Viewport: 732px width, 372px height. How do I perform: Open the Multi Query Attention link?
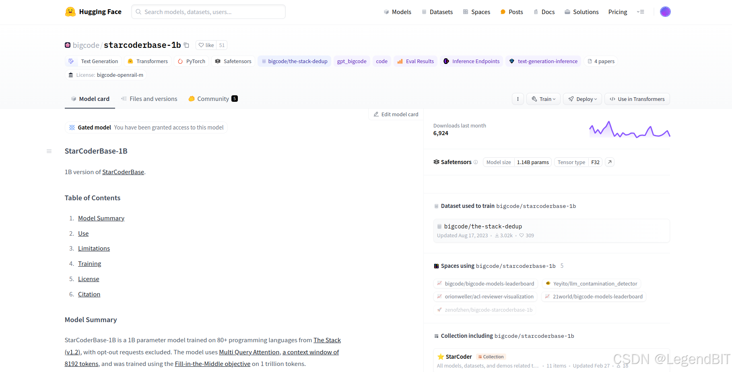249,352
